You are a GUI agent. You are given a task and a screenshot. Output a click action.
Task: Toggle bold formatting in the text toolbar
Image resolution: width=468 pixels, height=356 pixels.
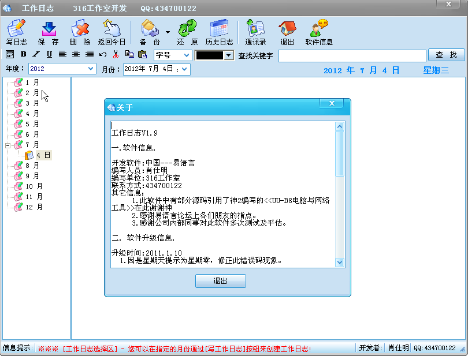[x=23, y=54]
